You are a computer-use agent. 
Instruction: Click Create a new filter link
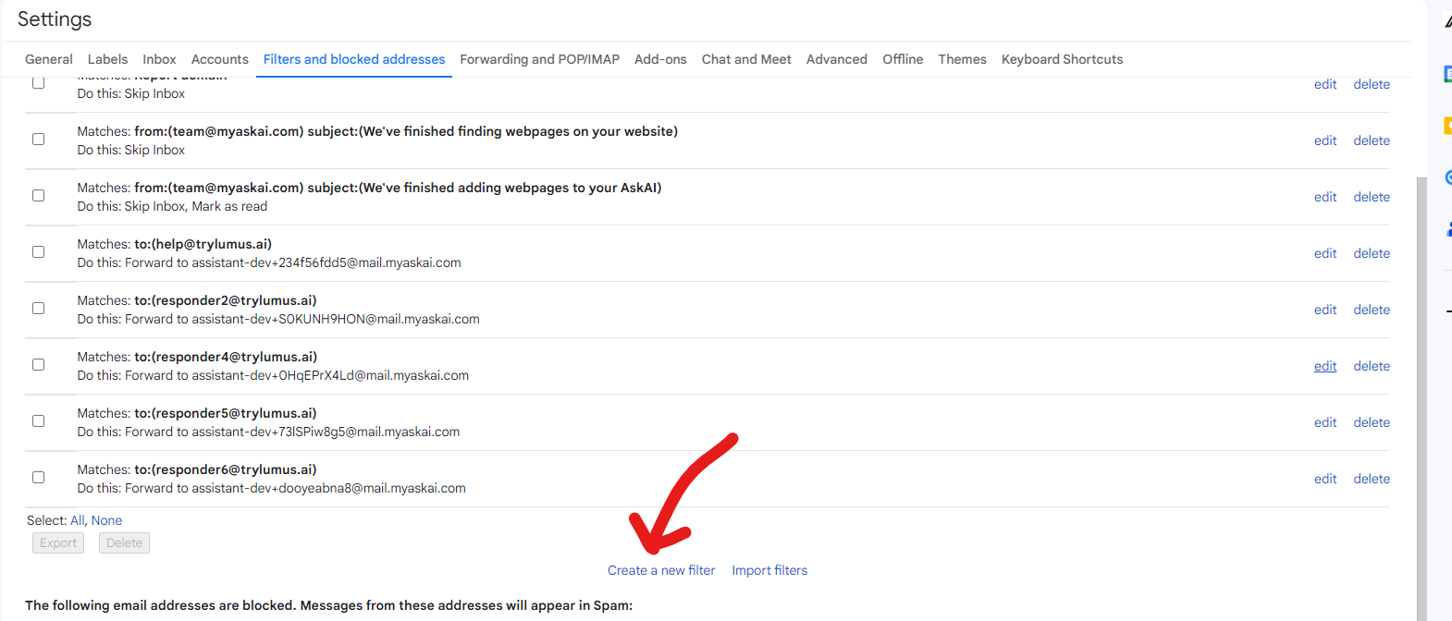pyautogui.click(x=660, y=570)
